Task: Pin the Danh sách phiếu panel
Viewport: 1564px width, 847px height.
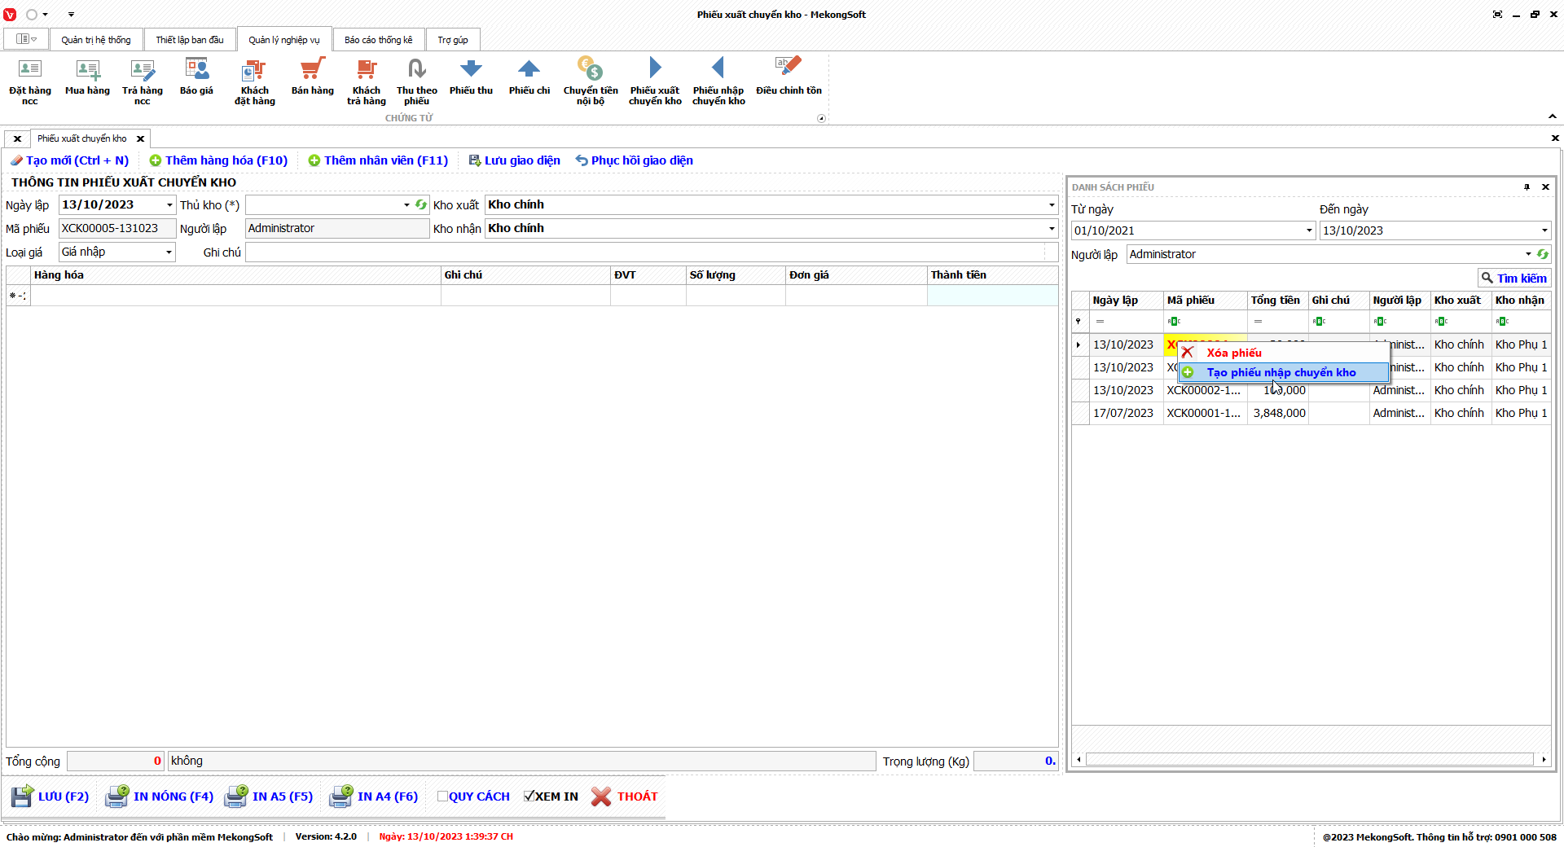Action: (x=1527, y=187)
